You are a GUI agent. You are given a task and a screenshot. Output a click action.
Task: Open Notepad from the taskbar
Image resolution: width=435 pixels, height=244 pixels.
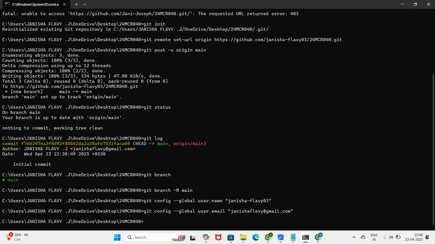click(x=293, y=237)
